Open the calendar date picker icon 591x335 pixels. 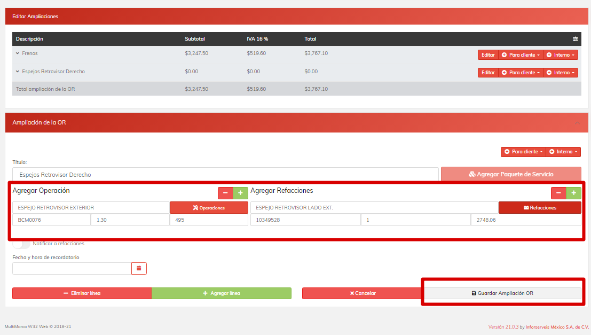(x=139, y=268)
